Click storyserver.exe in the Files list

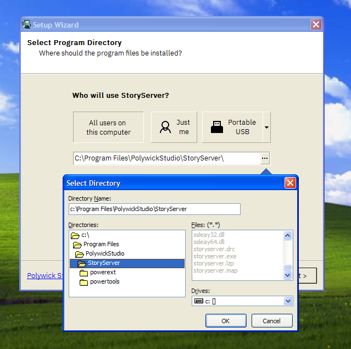pos(215,256)
